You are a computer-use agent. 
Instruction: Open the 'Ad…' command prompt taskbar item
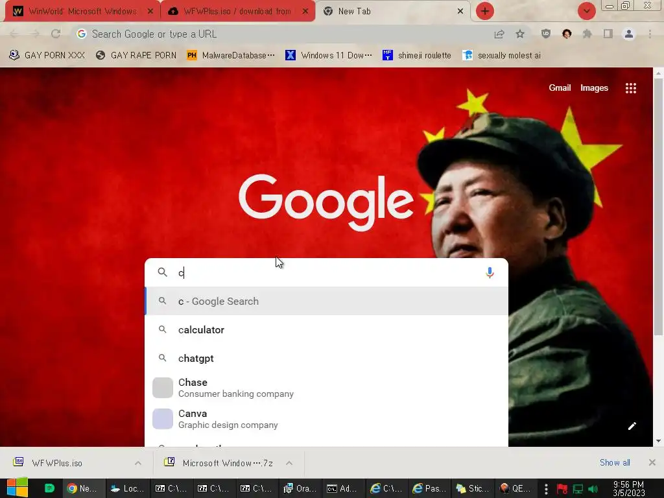point(342,488)
